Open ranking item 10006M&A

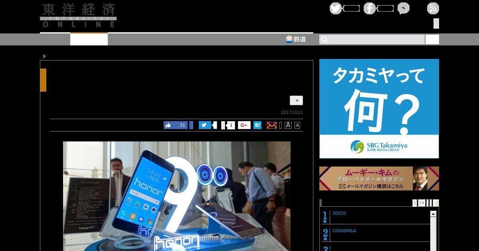coord(344,231)
